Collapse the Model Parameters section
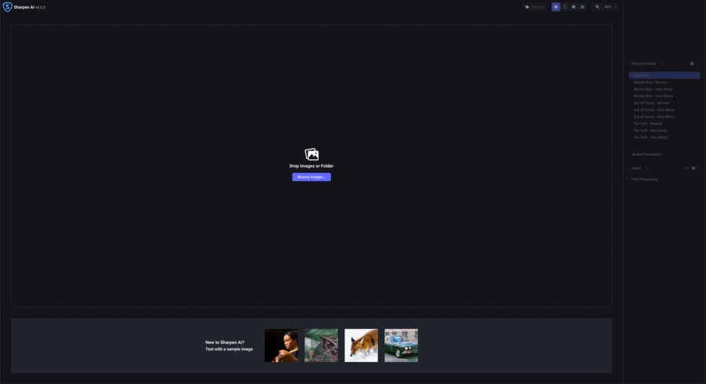 tap(643, 154)
